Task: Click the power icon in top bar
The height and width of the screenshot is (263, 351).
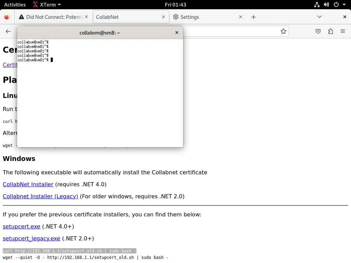Action: point(336,5)
